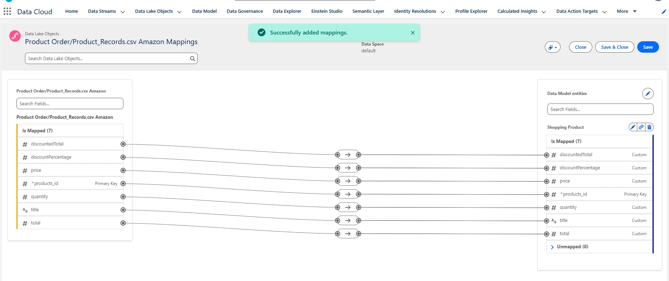The image size is (669, 281).
Task: Open the App Launcher grid icon
Action: coord(7,11)
